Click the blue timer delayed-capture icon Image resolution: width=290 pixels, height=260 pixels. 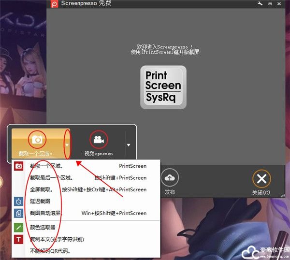point(18,202)
